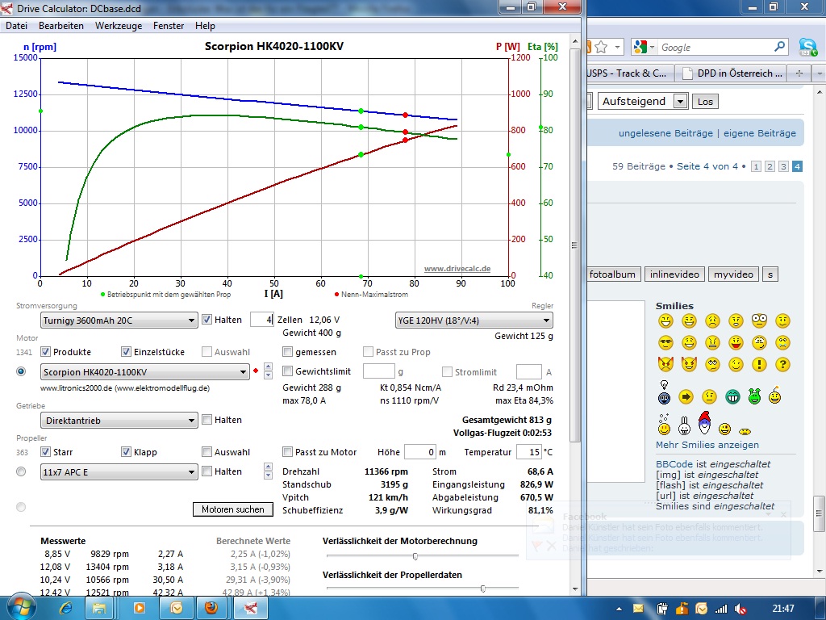Insert the first big grin smiley

tap(665, 321)
